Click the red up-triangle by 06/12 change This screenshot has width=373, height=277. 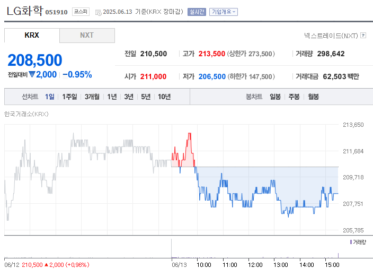pos(47,265)
